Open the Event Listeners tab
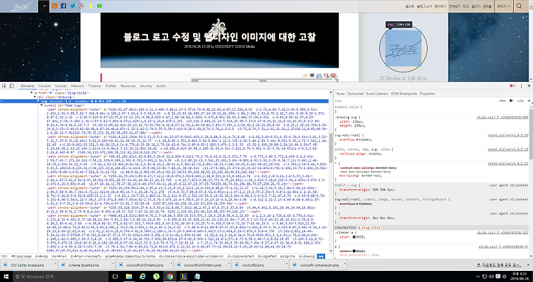The image size is (533, 282). point(377,94)
